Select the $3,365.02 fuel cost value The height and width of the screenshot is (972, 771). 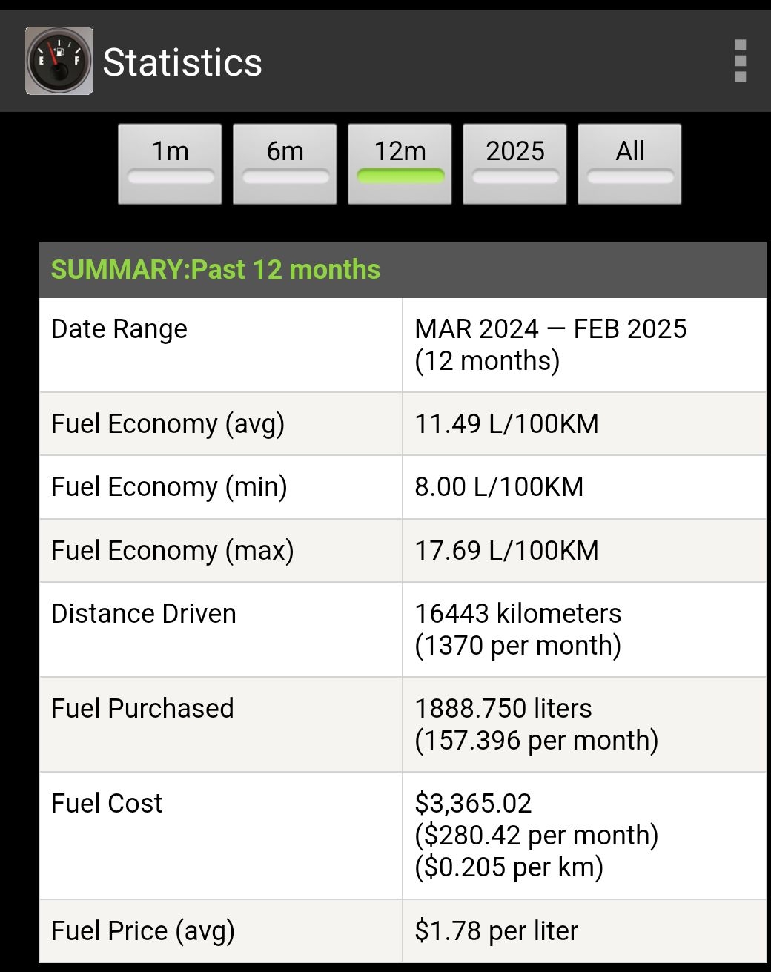coord(473,804)
